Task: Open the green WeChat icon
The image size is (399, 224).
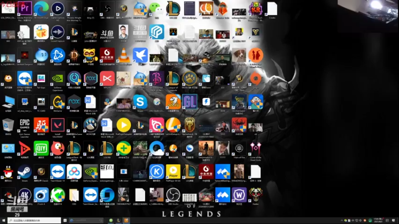Action: point(157,8)
